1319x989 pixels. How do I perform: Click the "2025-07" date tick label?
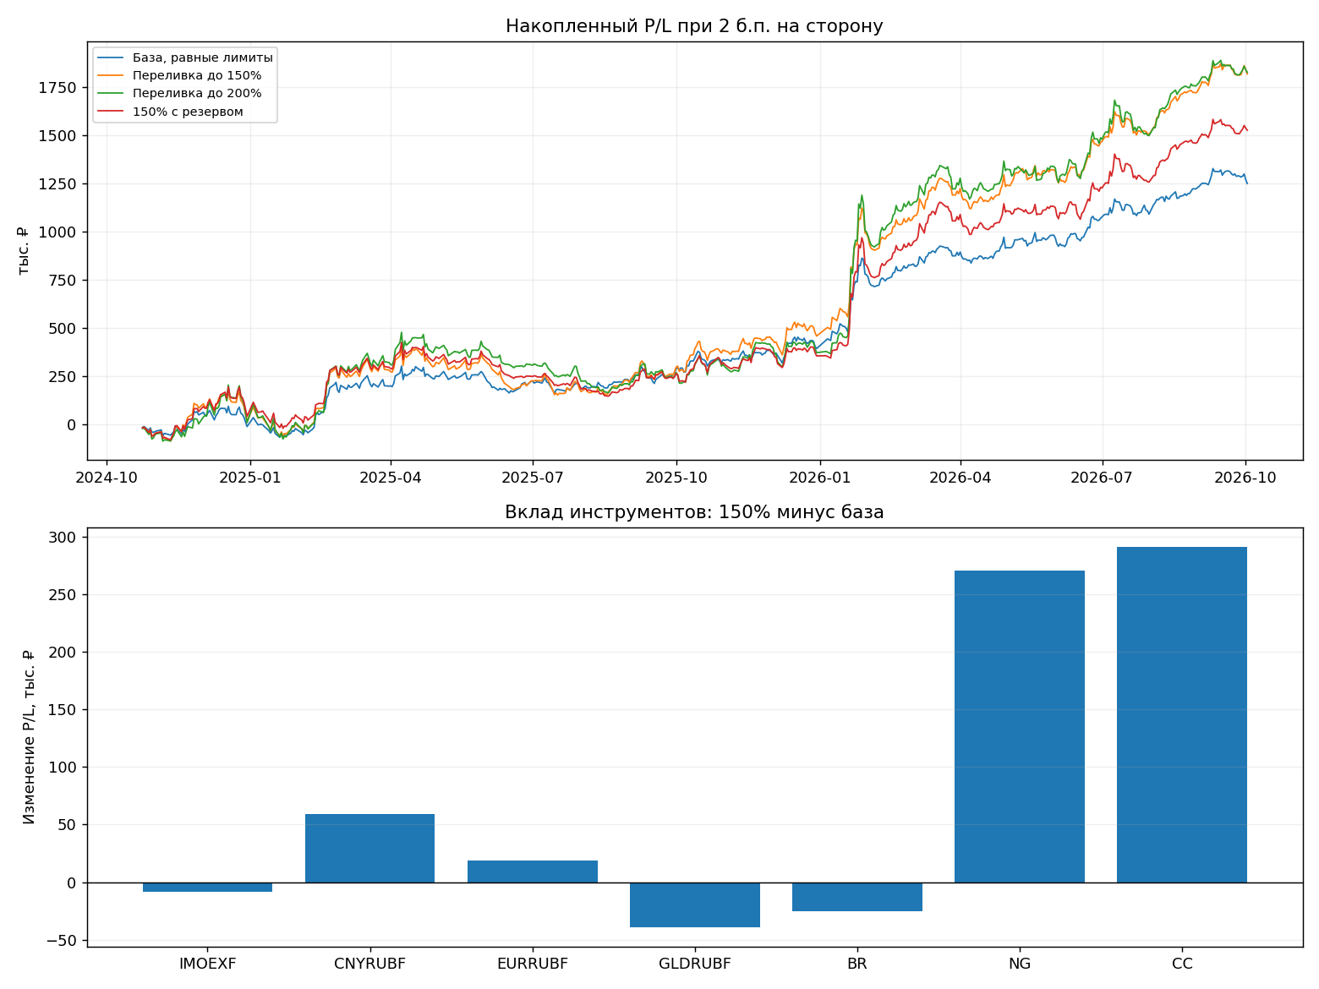(533, 478)
